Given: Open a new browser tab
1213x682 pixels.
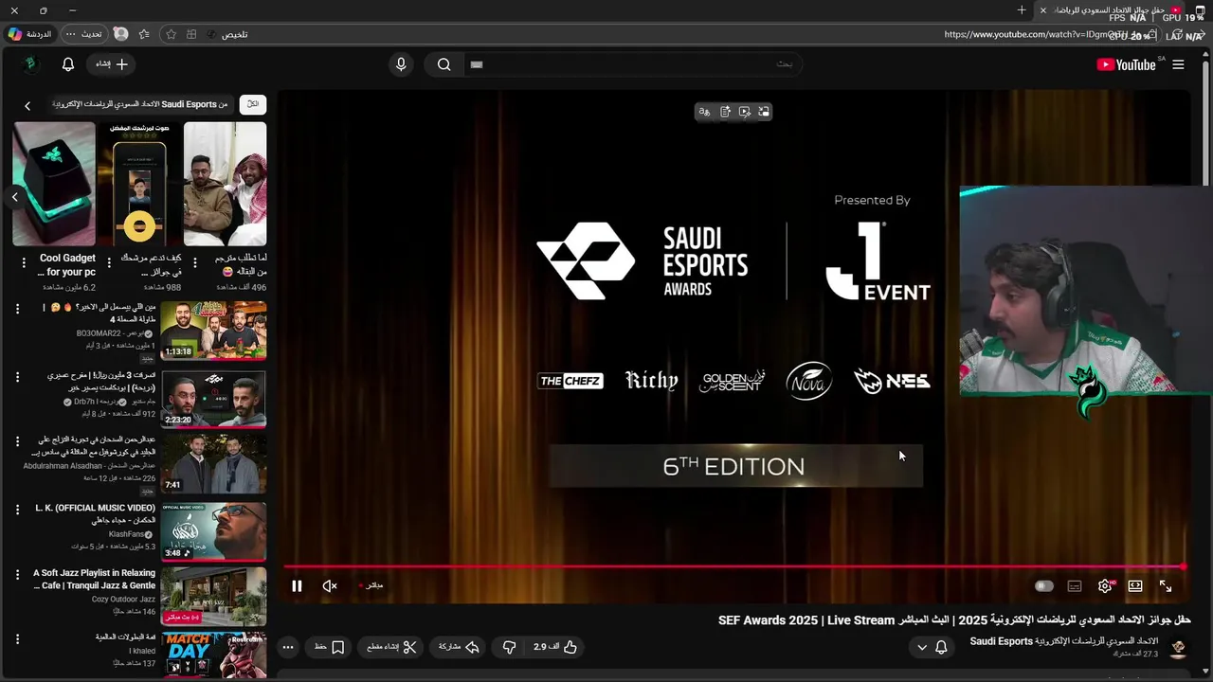Looking at the screenshot, I should click(x=1022, y=10).
